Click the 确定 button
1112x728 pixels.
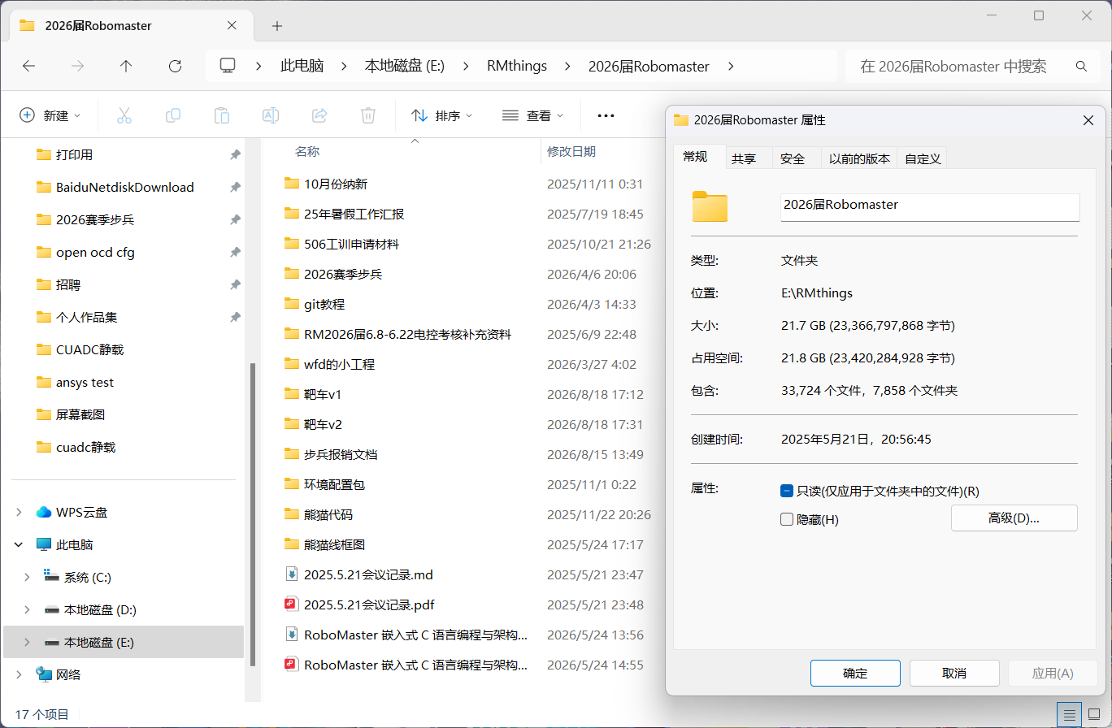pos(855,673)
